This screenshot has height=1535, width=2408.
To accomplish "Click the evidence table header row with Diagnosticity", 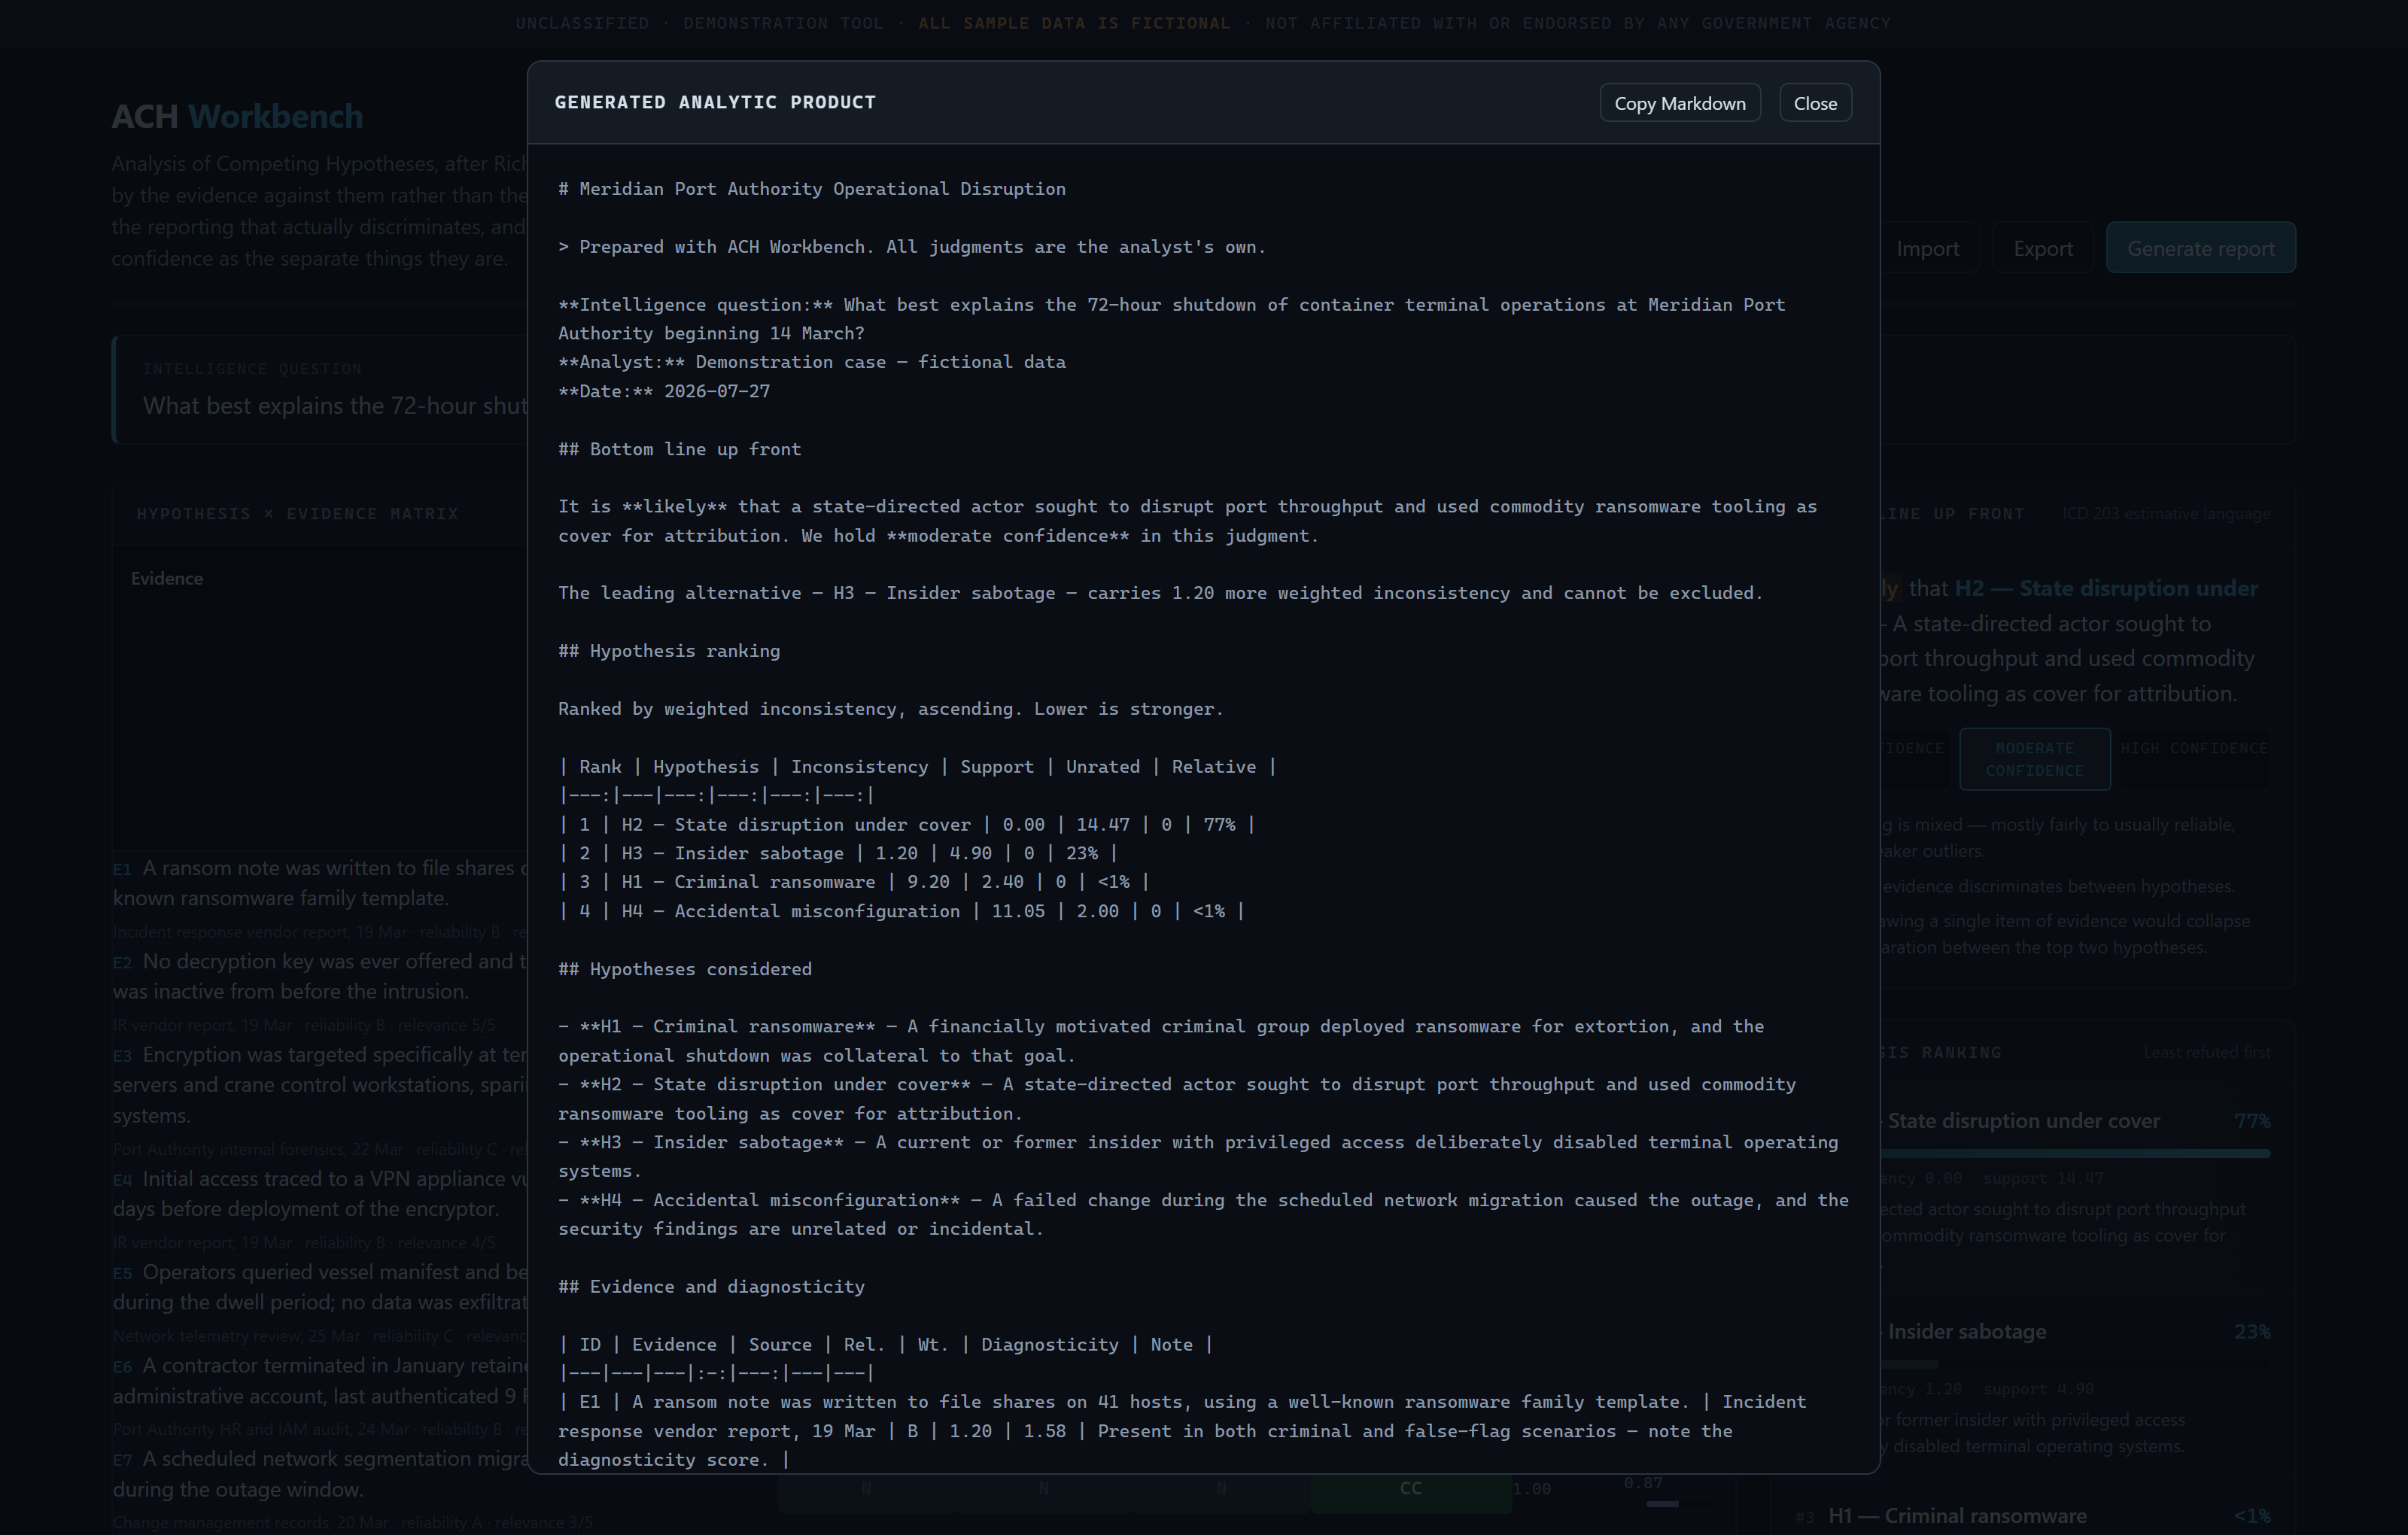I will pos(885,1345).
